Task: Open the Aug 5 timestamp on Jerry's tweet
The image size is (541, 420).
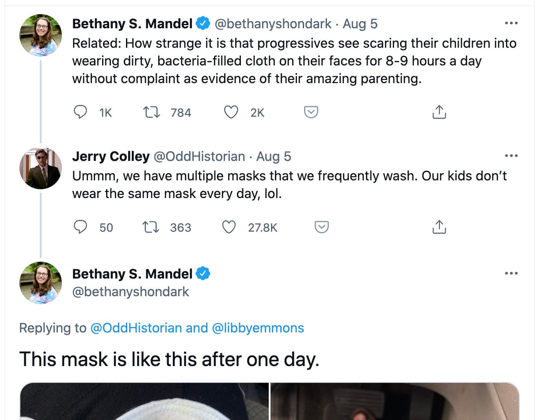Action: 274,156
